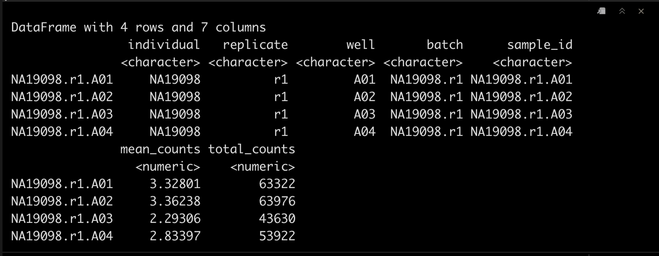The height and width of the screenshot is (256, 659).
Task: Click sample_id value NA19098.r1.A04
Action: click(521, 132)
